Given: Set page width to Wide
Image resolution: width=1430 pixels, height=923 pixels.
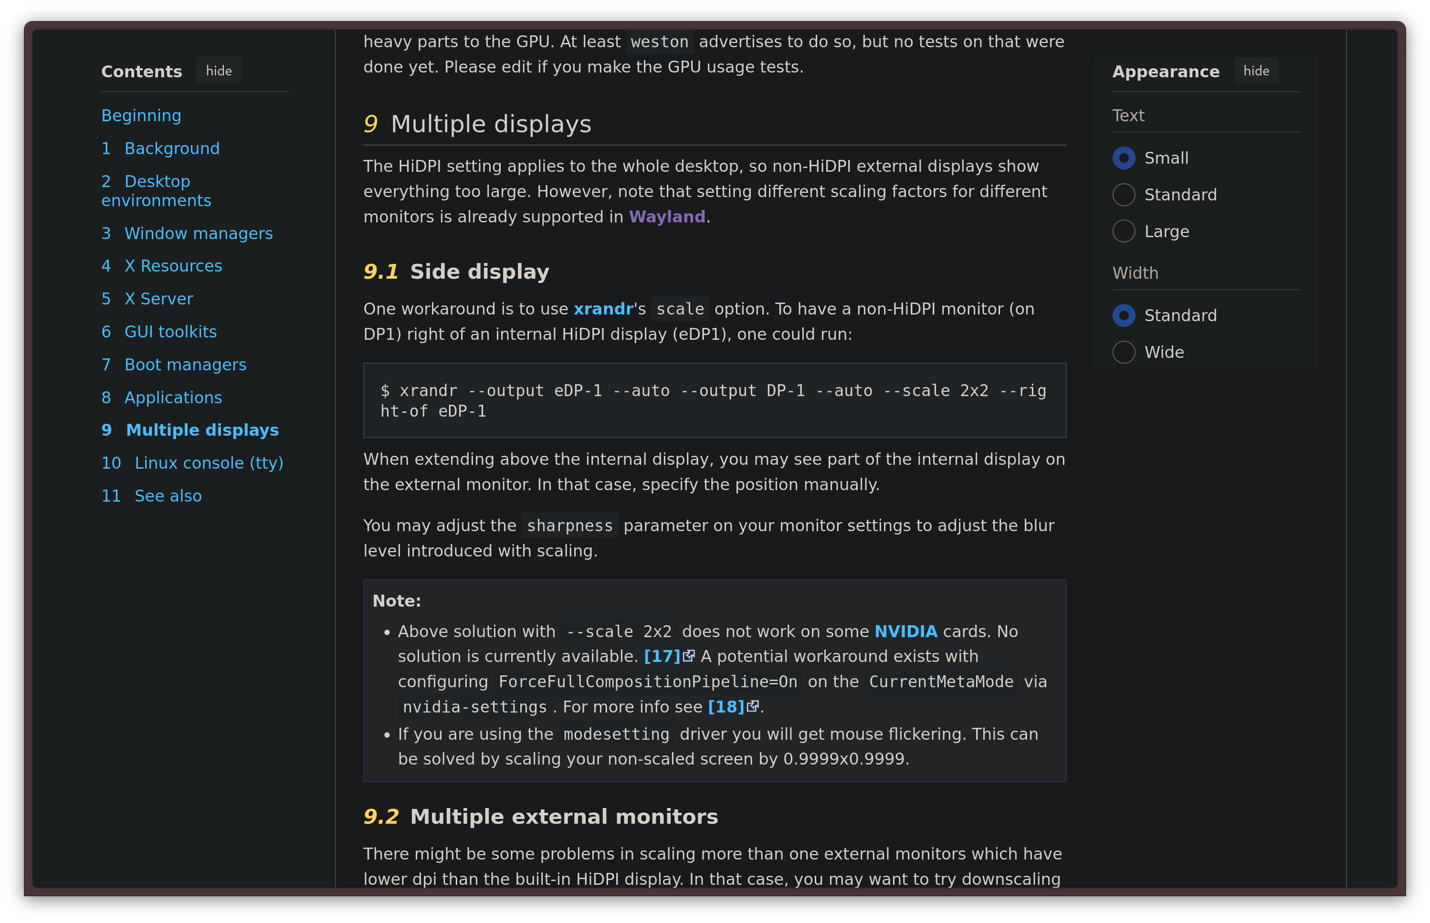Looking at the screenshot, I should tap(1124, 352).
